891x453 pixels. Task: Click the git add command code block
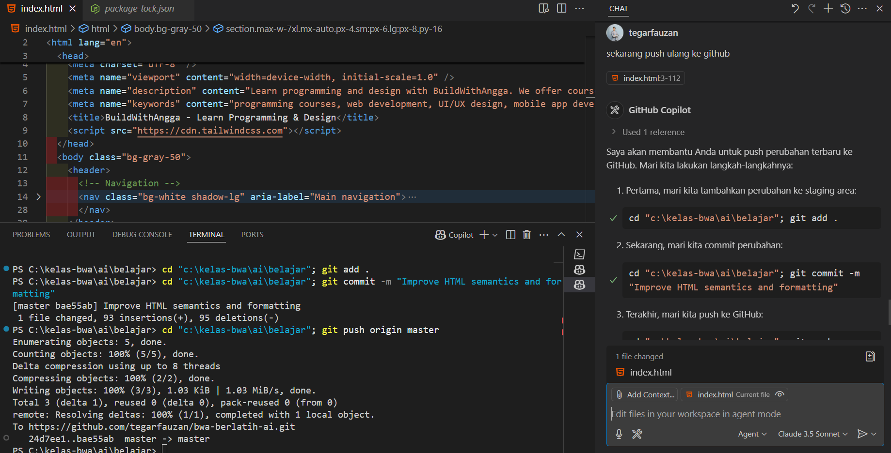[x=751, y=218]
